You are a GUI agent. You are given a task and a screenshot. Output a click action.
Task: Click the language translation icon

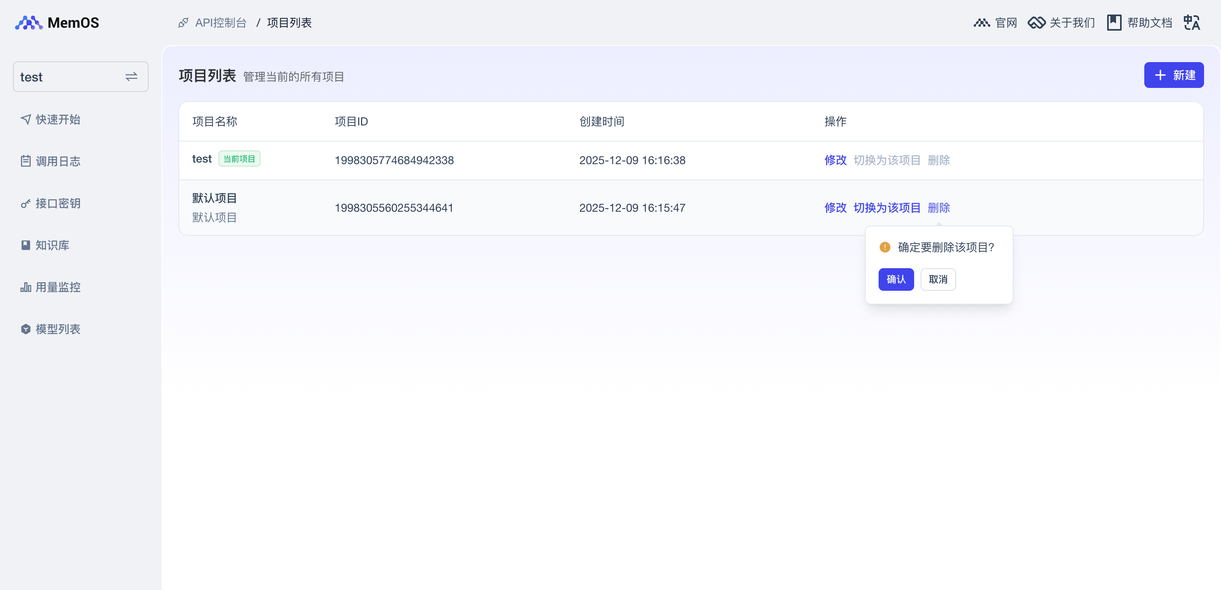(1191, 23)
